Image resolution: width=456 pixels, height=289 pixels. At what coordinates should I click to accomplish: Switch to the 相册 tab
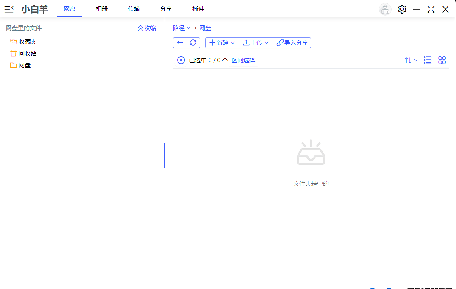[x=102, y=8]
